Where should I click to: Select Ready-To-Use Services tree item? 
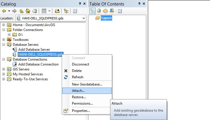click(30, 79)
